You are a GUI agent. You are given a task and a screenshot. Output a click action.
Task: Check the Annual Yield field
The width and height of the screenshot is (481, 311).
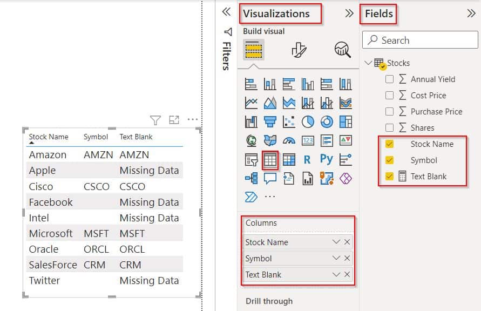[389, 79]
